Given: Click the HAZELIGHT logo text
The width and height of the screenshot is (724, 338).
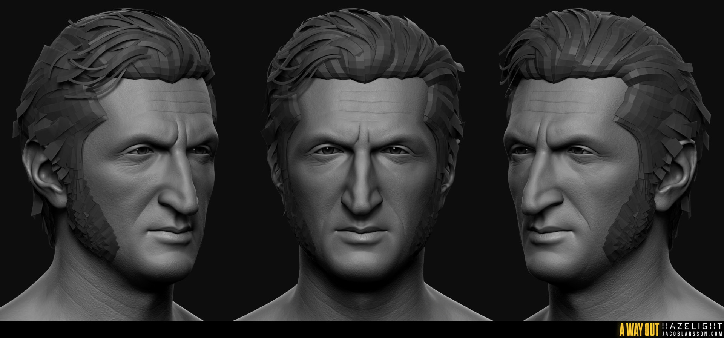Looking at the screenshot, I should 692,326.
